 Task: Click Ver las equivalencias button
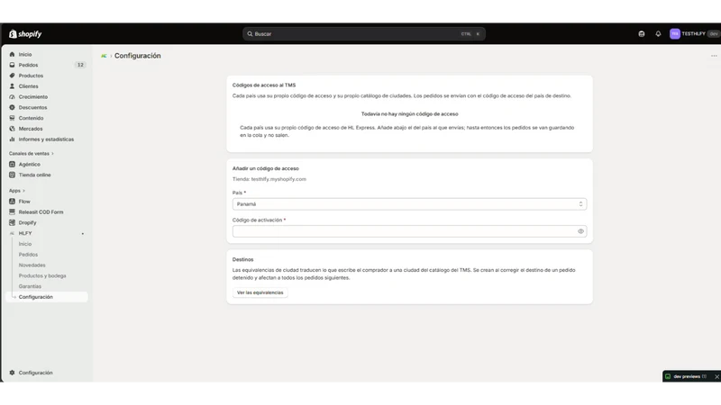(x=260, y=292)
